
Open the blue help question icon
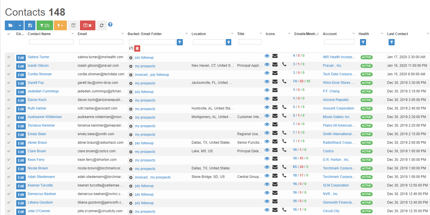coord(110,25)
